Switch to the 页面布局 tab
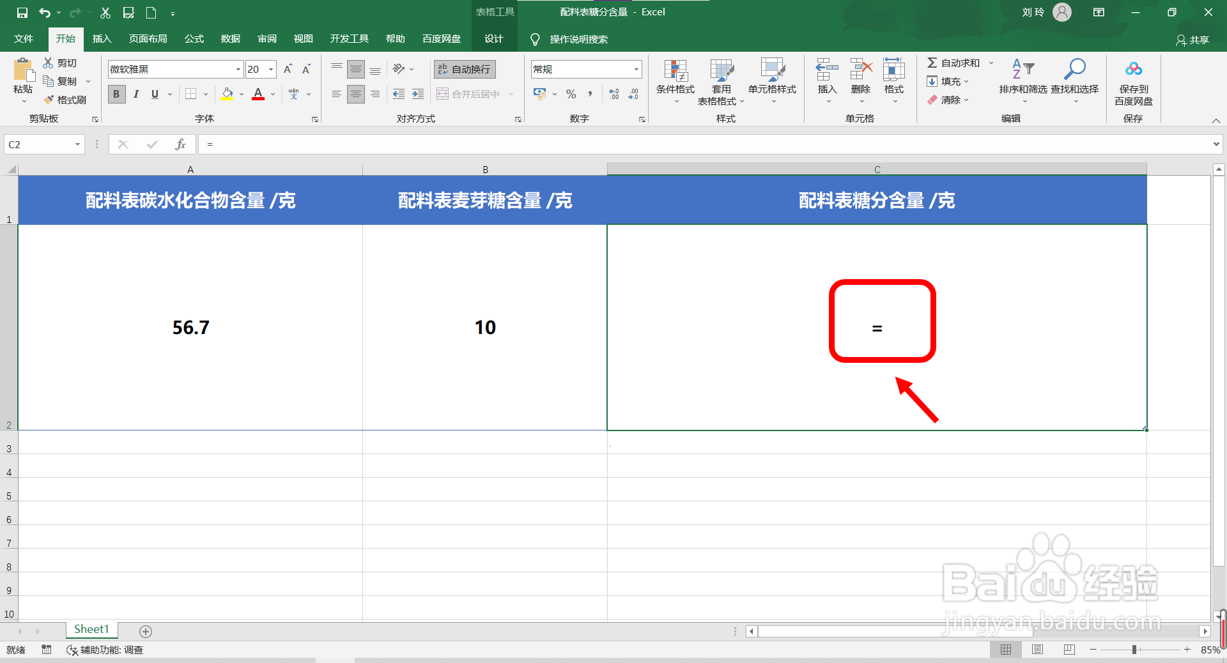1227x663 pixels. 148,39
